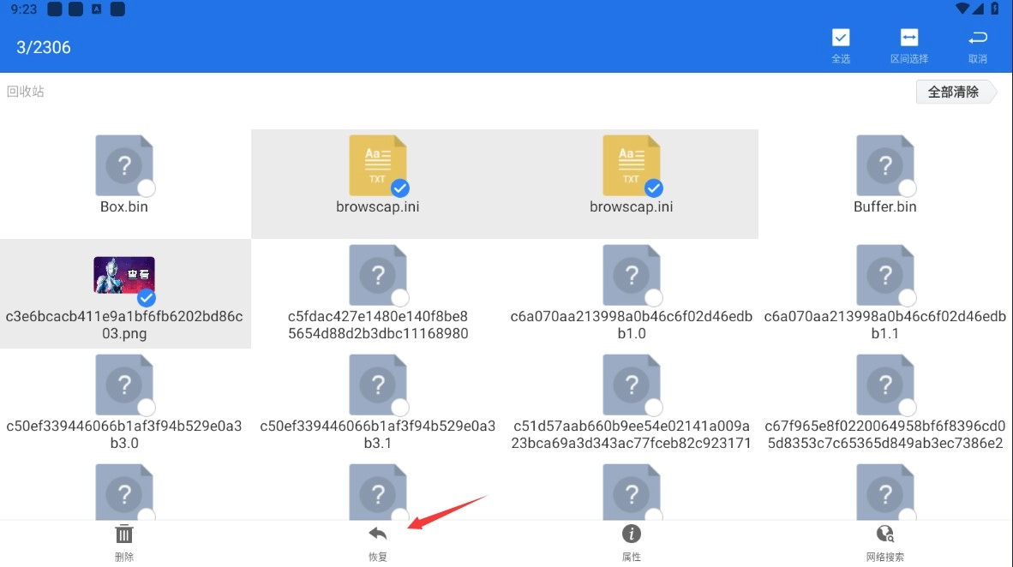Open Properties info icon
The height and width of the screenshot is (567, 1013).
coord(632,535)
